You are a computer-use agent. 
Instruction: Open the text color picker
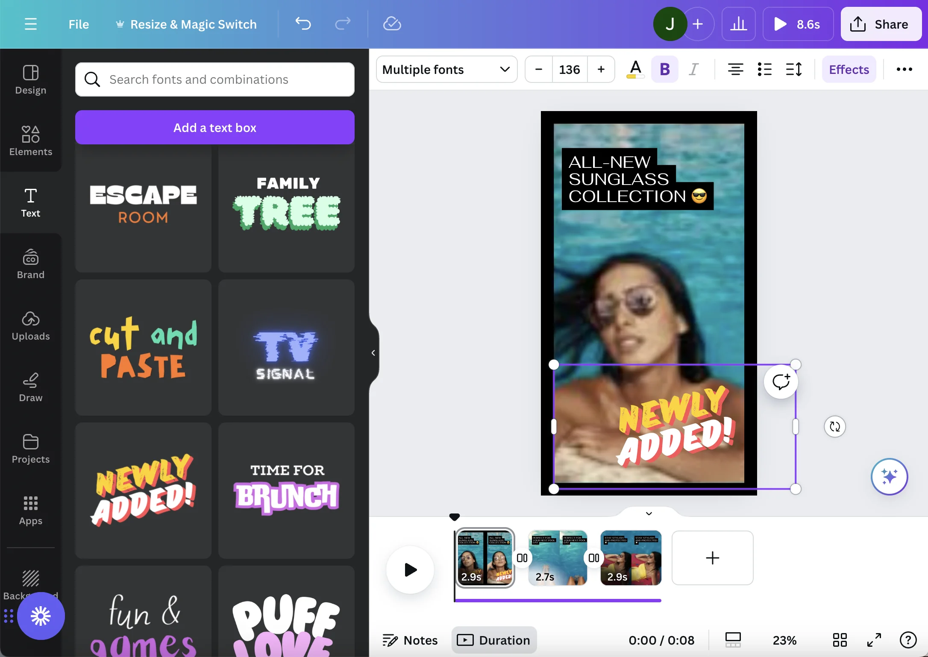[x=635, y=69]
